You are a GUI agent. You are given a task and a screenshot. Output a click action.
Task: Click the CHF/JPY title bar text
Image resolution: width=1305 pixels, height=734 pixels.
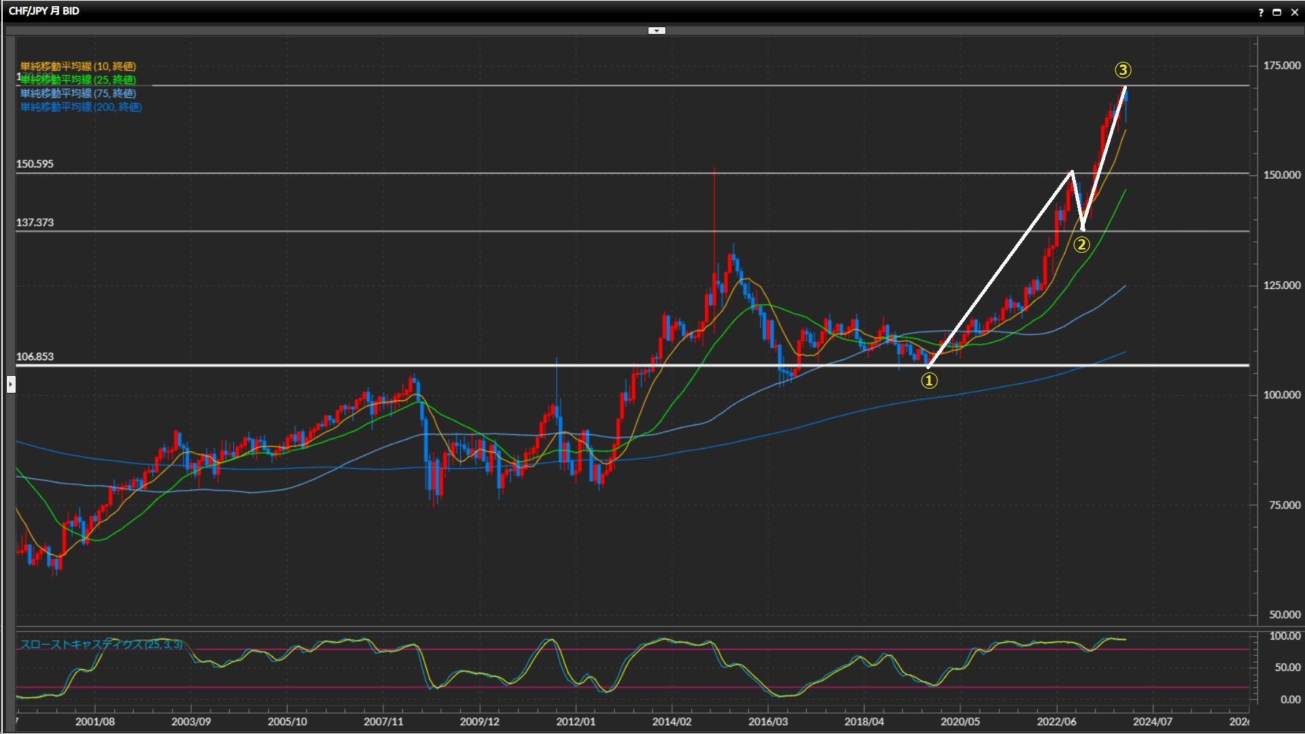43,12
